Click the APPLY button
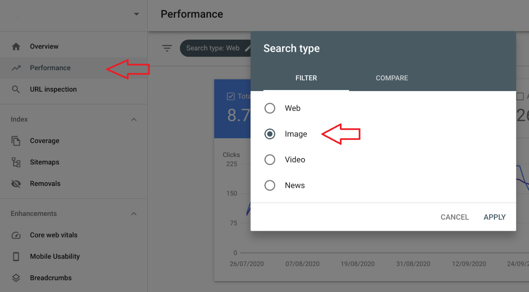 point(495,217)
